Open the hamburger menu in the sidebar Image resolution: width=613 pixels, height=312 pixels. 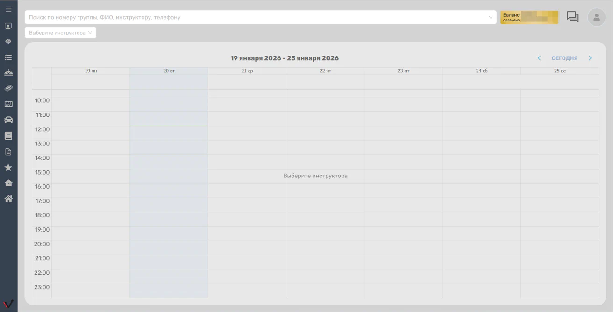click(x=8, y=9)
